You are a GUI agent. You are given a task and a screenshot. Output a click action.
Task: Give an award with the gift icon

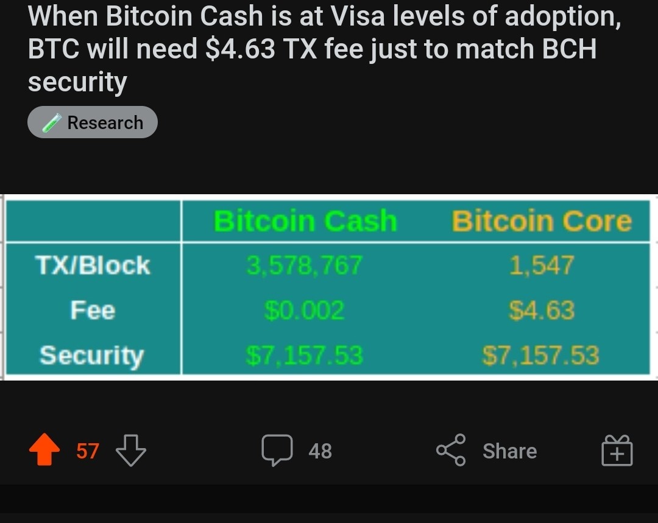pos(617,451)
